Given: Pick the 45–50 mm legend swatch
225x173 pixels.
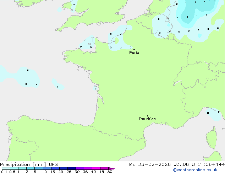Looking at the screenshot, I should (x=104, y=168).
